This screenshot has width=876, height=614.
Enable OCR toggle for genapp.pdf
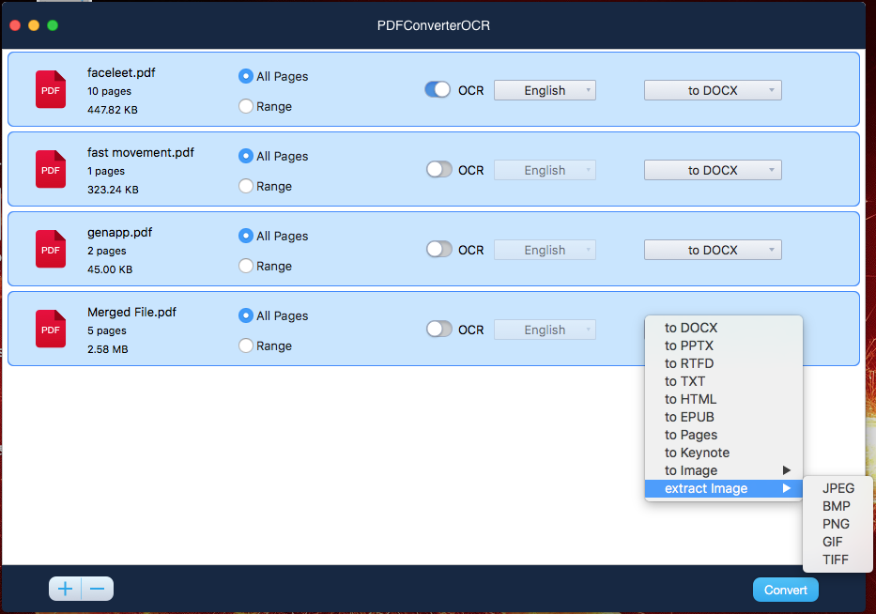438,250
